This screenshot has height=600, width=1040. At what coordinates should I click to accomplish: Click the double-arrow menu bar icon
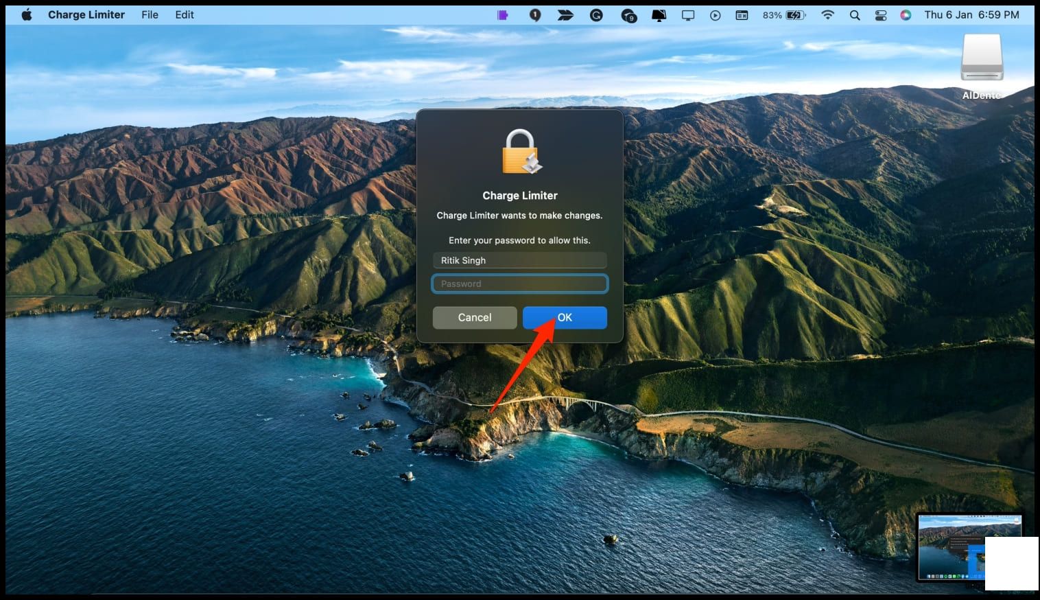pyautogui.click(x=565, y=14)
